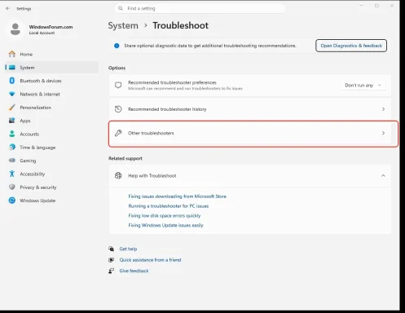Click the WindowsForum.com account name
The image size is (405, 313).
tap(51, 27)
